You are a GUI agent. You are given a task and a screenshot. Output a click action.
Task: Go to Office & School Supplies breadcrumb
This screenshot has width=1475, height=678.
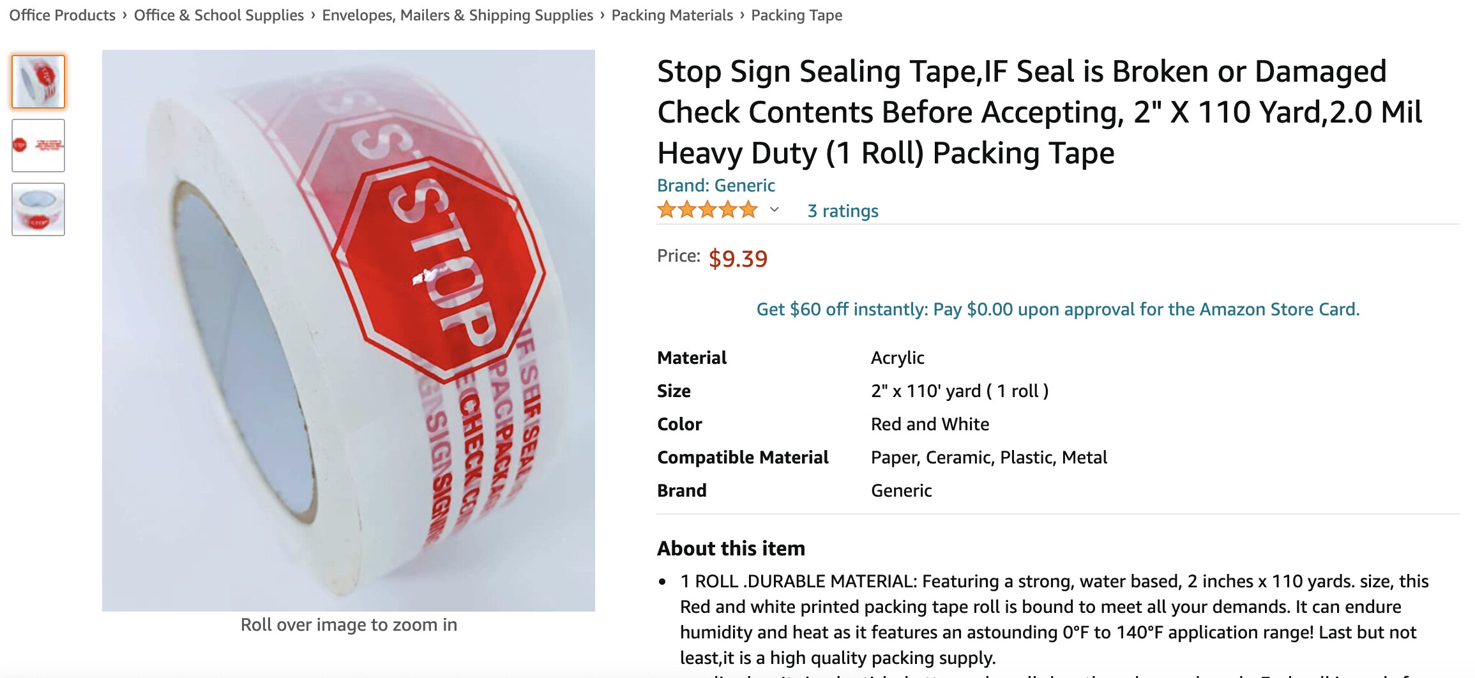(218, 15)
